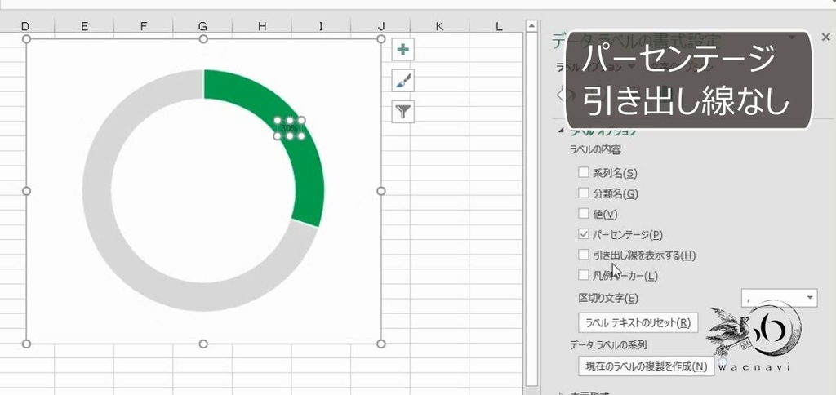Click the ラベルの内容 heading text
This screenshot has height=395, width=836.
tap(595, 150)
